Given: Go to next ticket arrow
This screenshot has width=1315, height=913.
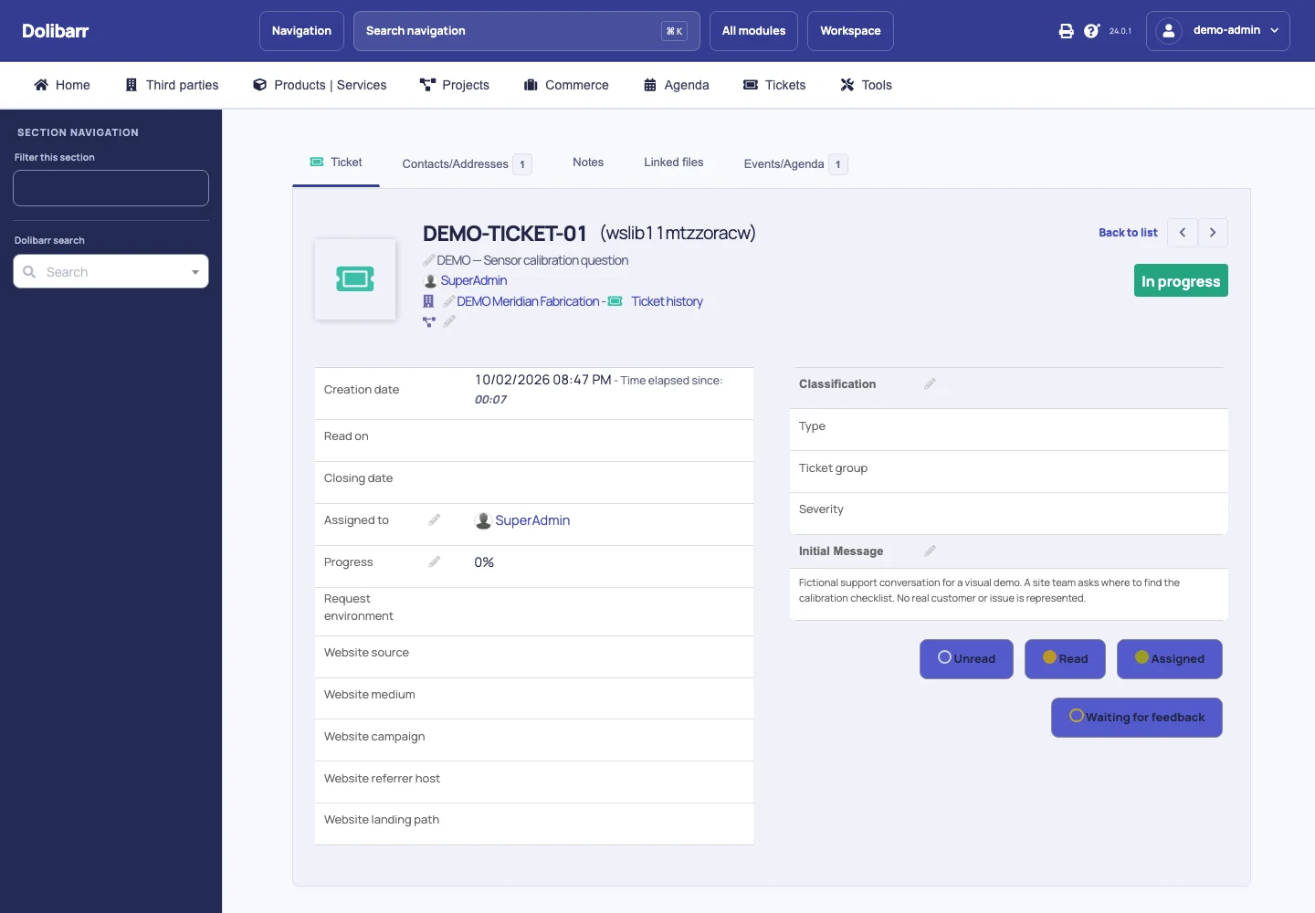Looking at the screenshot, I should (x=1213, y=233).
